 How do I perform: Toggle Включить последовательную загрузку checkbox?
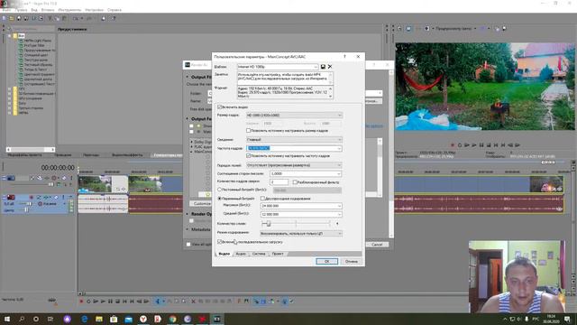(220, 242)
